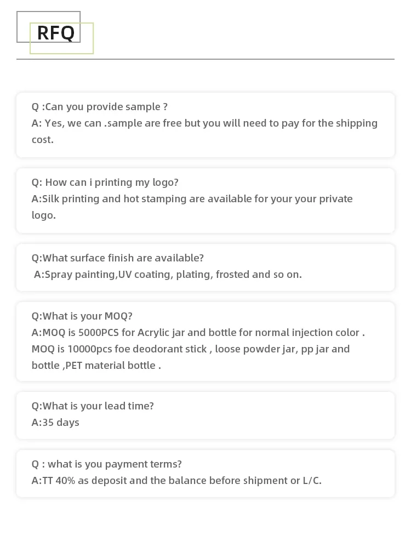411x541 pixels.
Task: Click the 'PET material bottle' line
Action: (96, 366)
